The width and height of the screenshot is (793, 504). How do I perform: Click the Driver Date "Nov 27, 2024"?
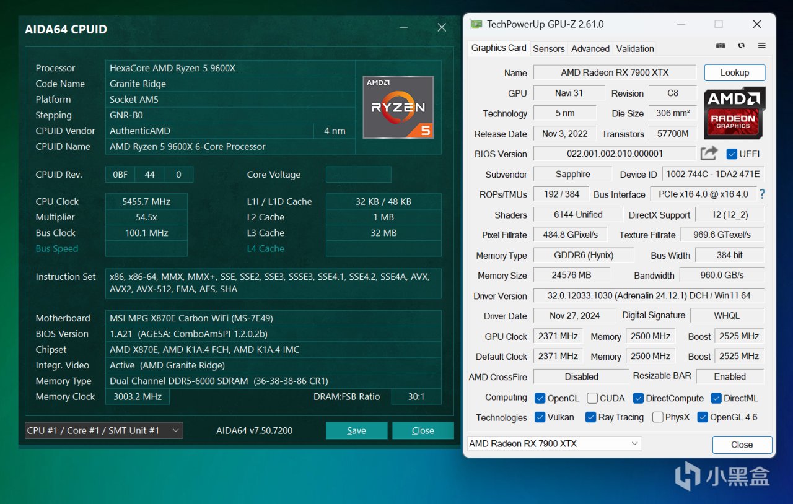pyautogui.click(x=574, y=315)
